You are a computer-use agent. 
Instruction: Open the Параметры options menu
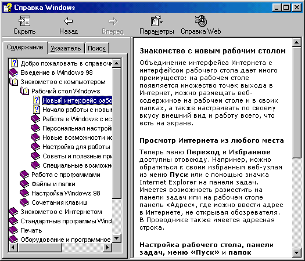point(157,25)
